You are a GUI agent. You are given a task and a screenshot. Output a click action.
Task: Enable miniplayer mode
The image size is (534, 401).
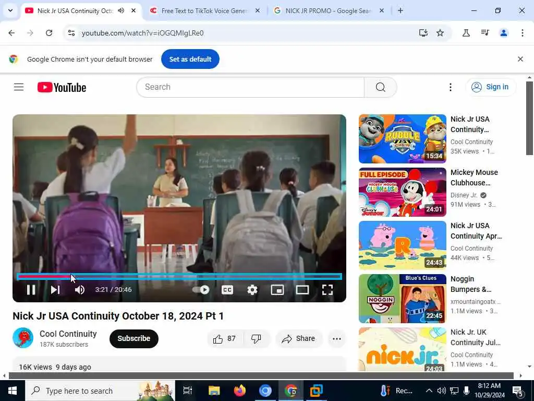point(277,290)
